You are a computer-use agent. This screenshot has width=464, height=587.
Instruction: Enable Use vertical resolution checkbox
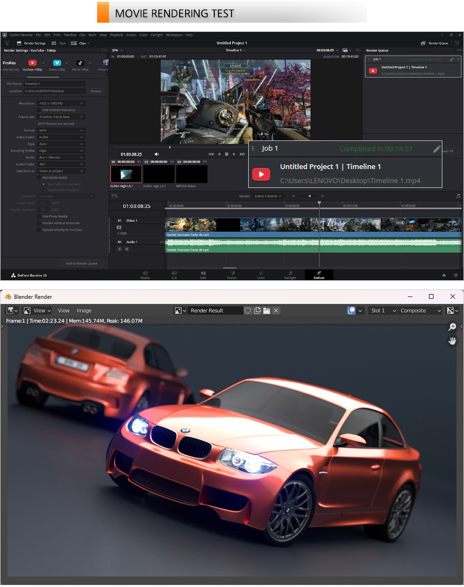(38, 110)
